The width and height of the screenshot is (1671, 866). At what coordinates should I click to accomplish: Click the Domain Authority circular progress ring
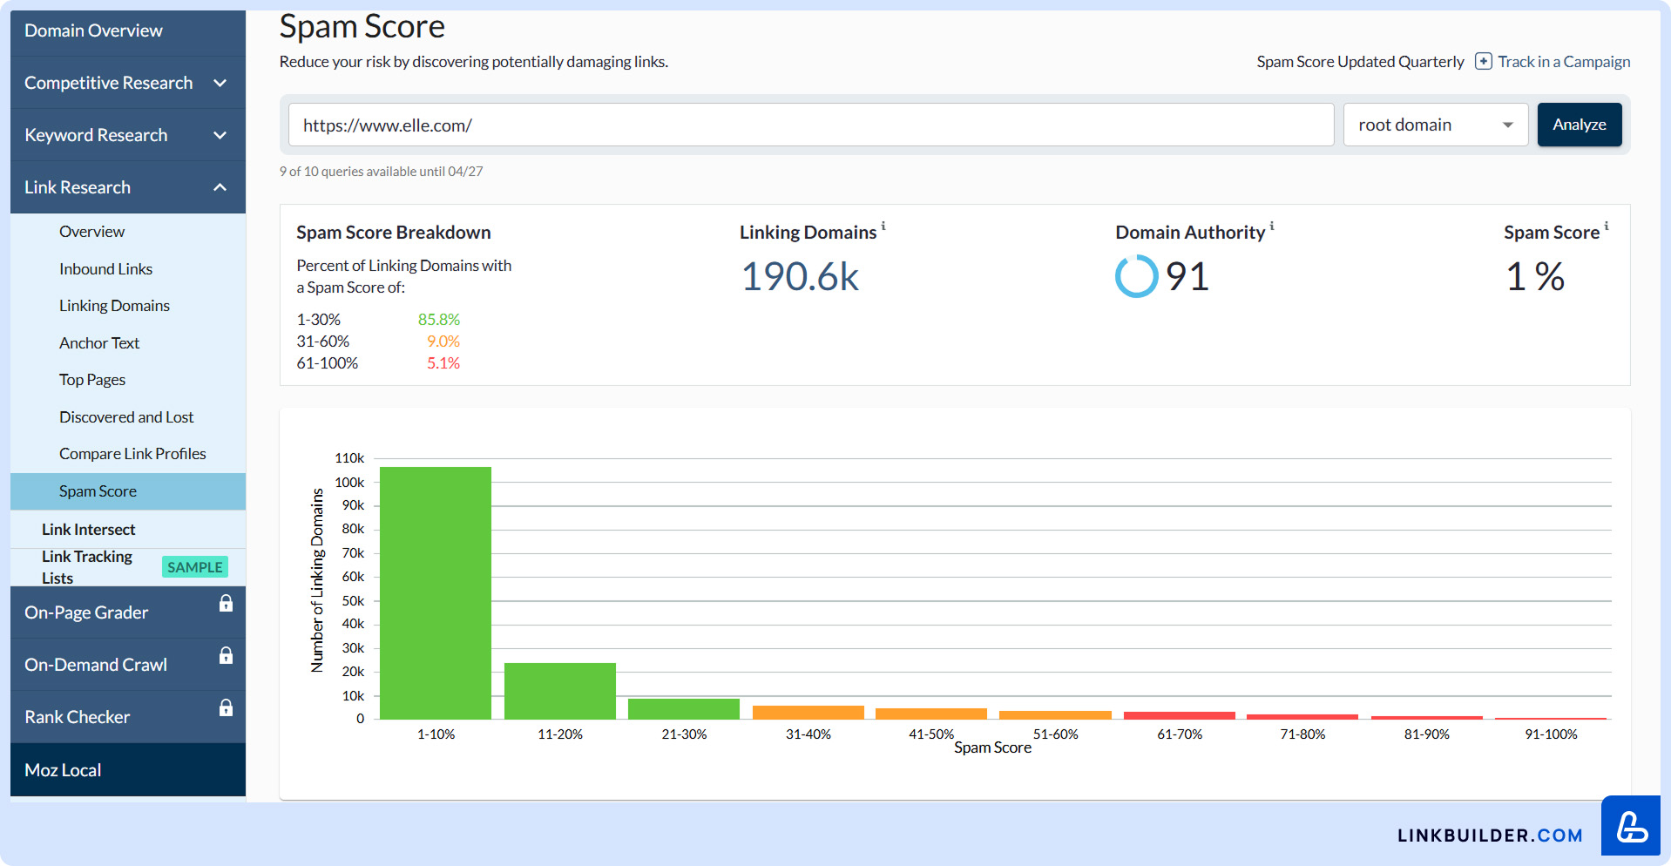click(x=1136, y=277)
